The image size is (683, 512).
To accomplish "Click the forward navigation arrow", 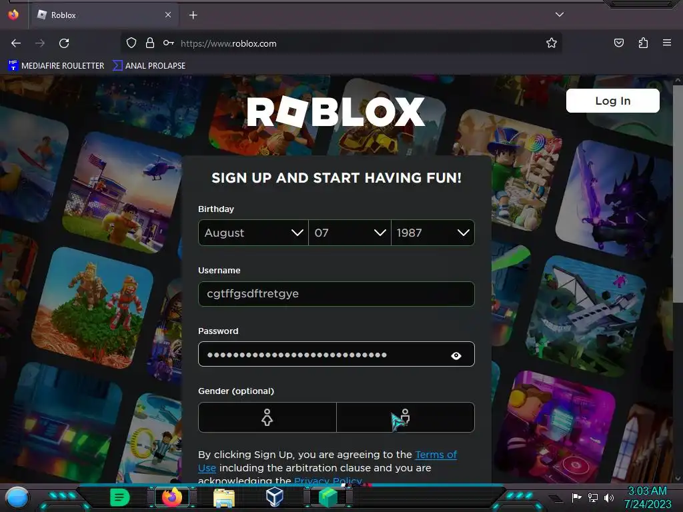I will click(x=39, y=43).
